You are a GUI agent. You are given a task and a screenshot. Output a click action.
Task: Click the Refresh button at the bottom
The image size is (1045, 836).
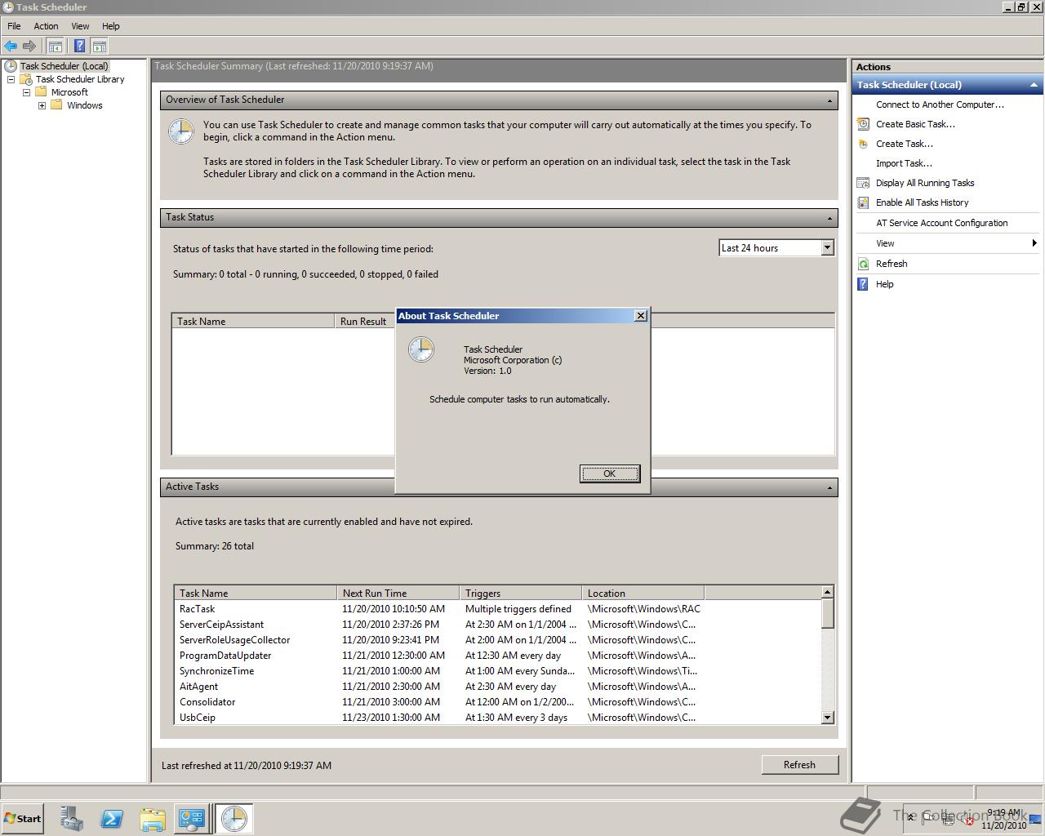point(799,765)
